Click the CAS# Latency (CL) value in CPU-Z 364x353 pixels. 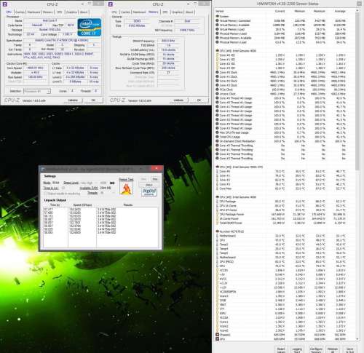[x=168, y=49]
